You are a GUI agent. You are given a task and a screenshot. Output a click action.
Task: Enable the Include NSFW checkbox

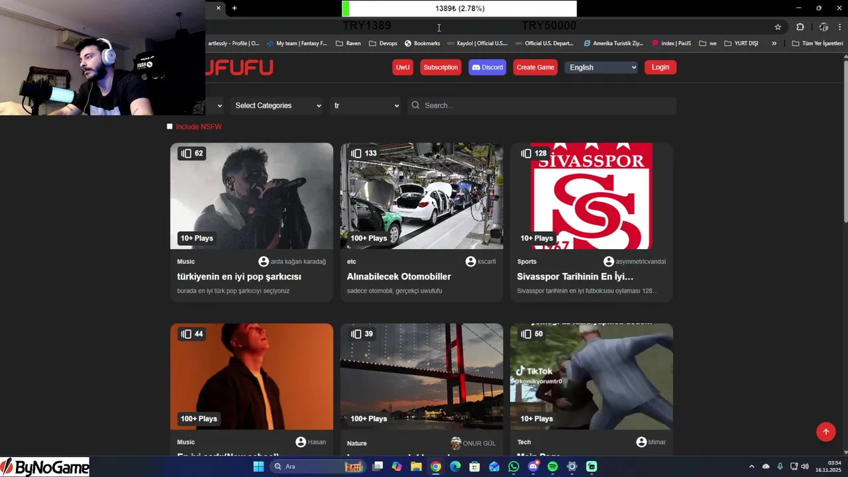point(170,127)
